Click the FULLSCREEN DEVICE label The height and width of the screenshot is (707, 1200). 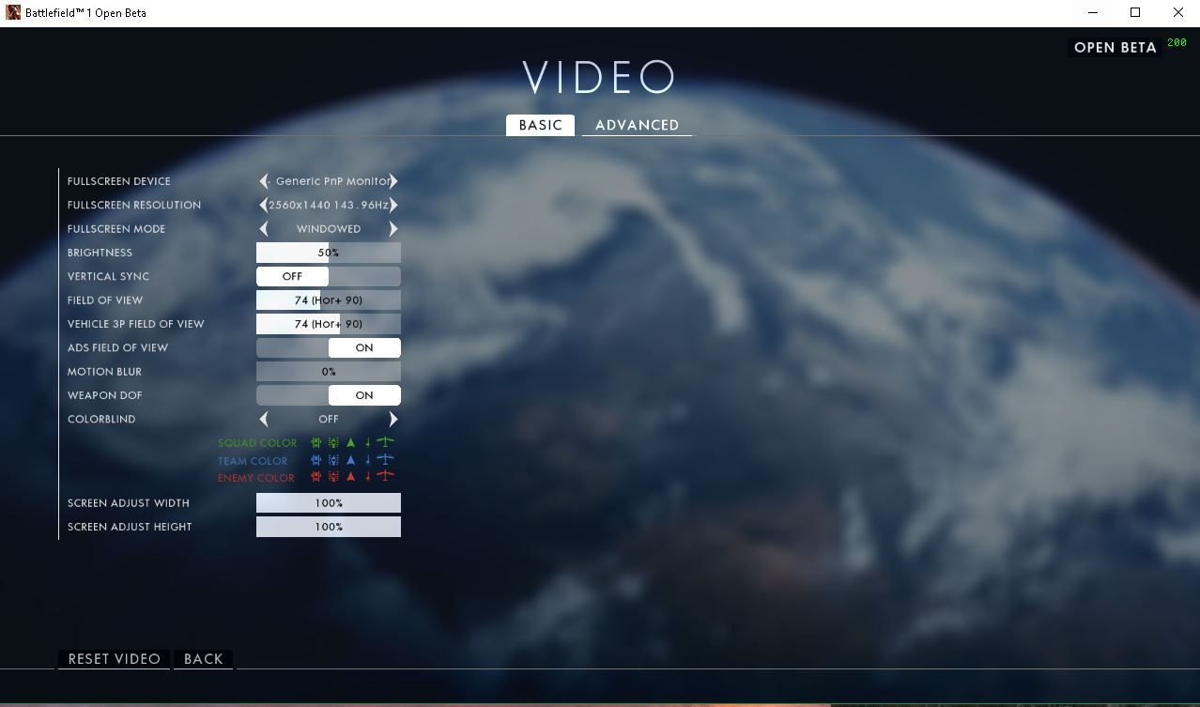(x=119, y=181)
